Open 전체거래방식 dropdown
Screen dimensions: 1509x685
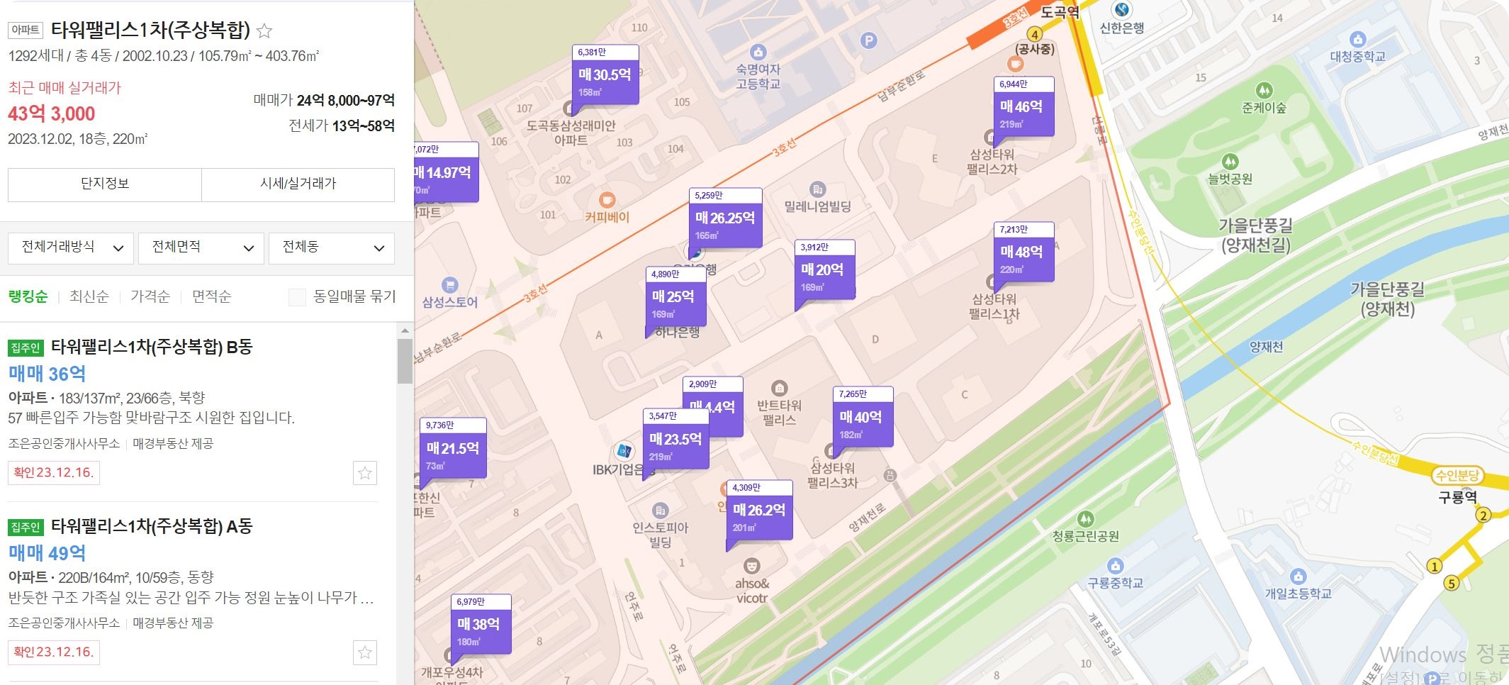tap(72, 247)
